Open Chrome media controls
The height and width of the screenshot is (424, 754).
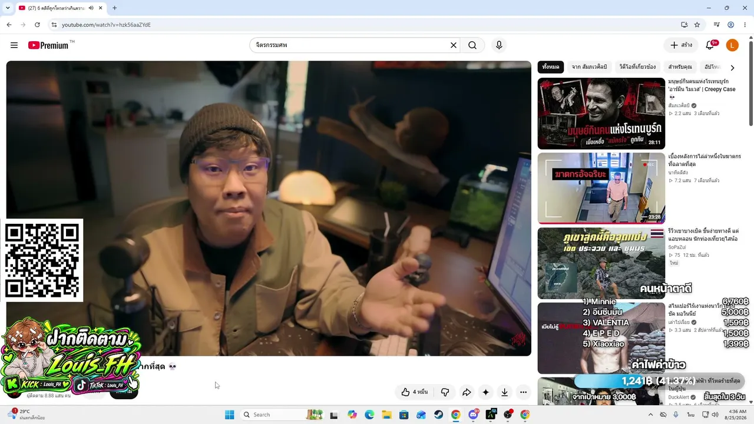(x=716, y=25)
